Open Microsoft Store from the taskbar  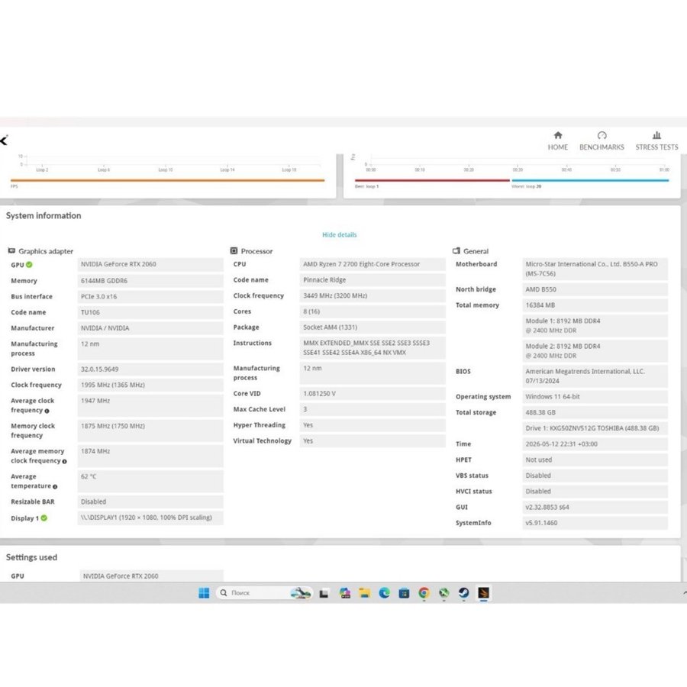click(404, 593)
